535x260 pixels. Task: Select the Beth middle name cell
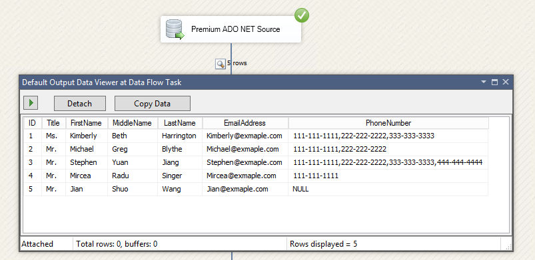[x=133, y=136]
